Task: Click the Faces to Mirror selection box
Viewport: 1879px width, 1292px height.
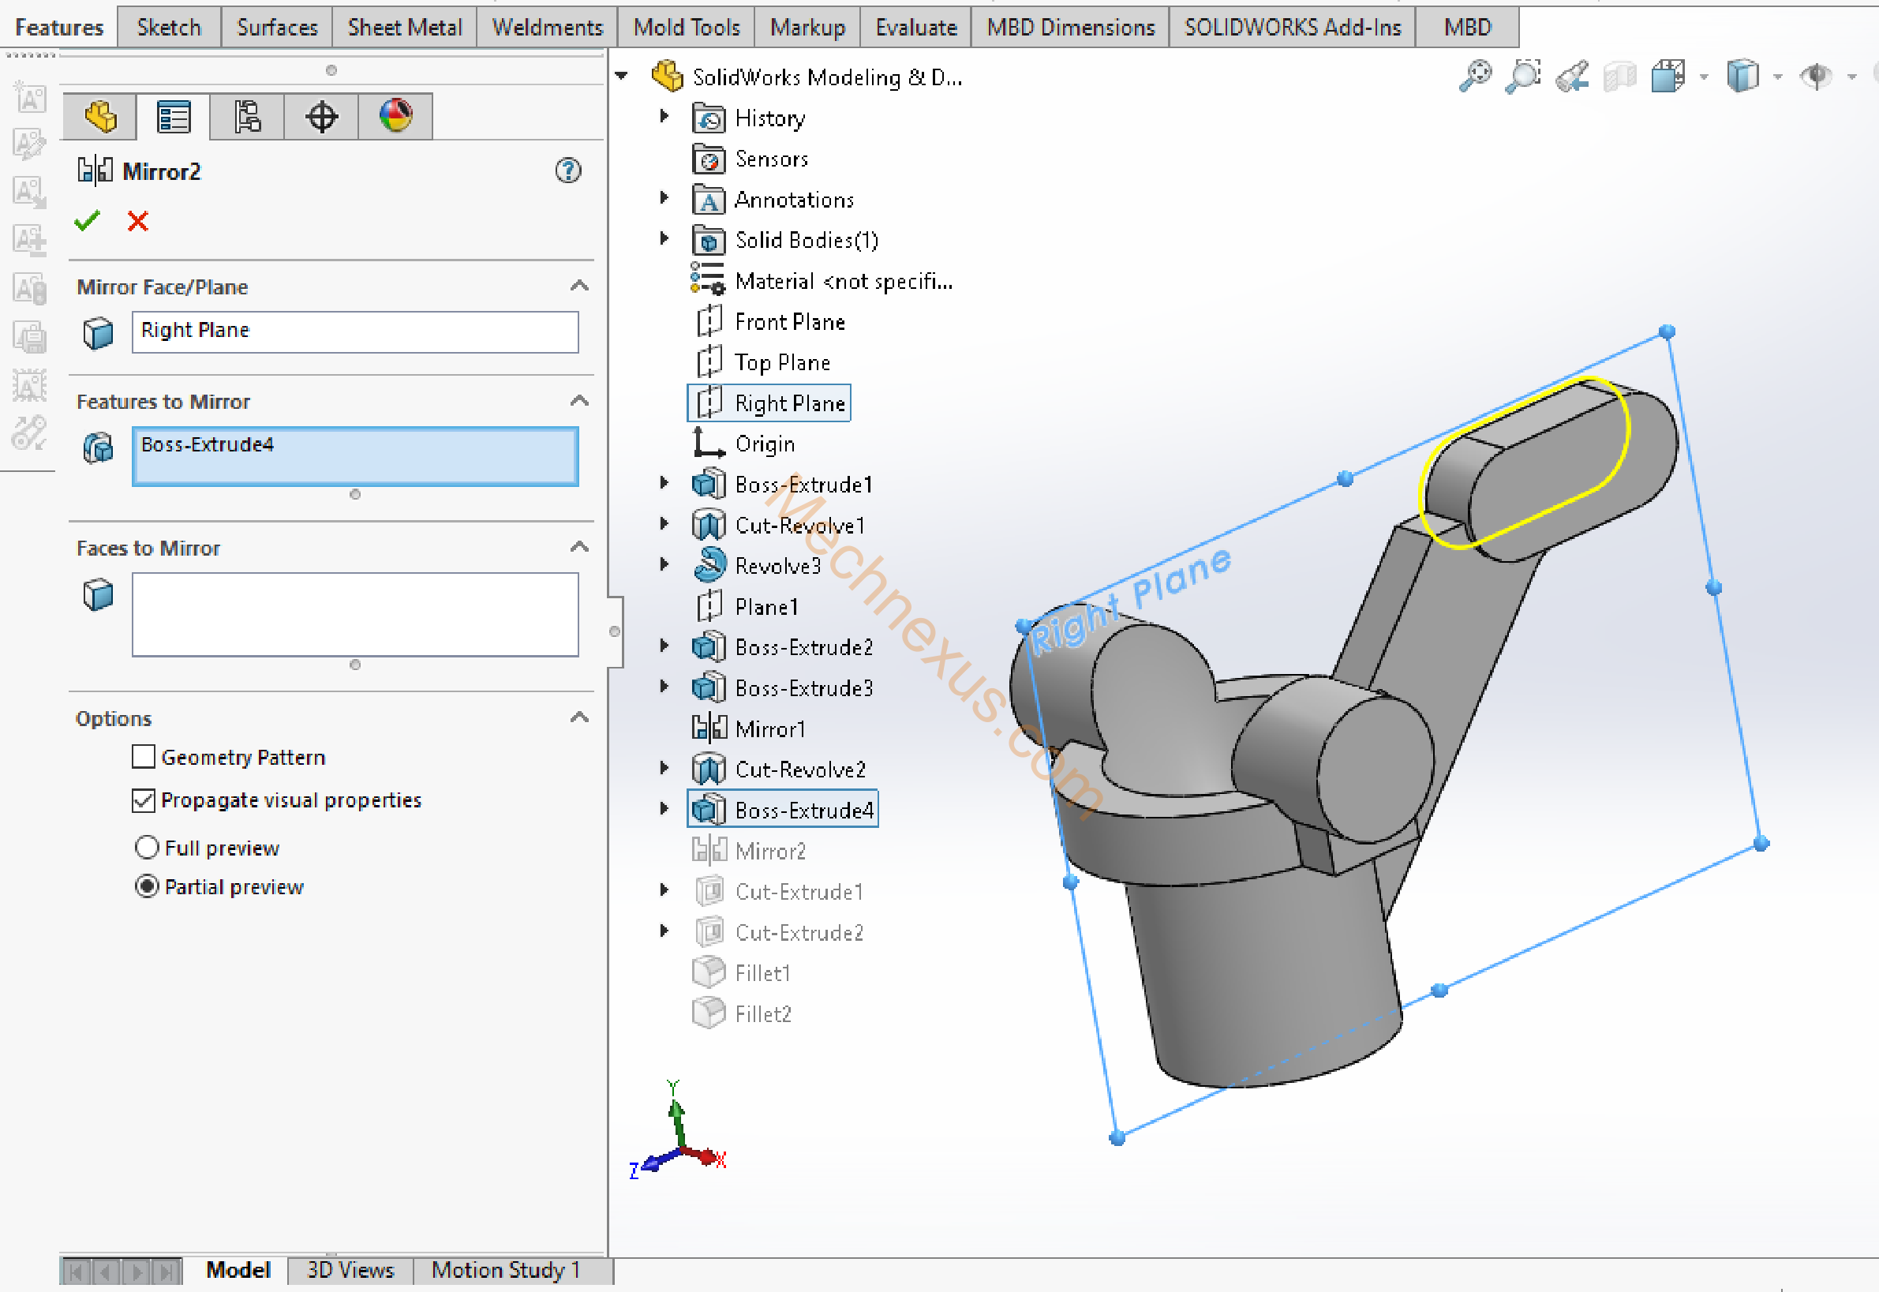Action: [354, 613]
